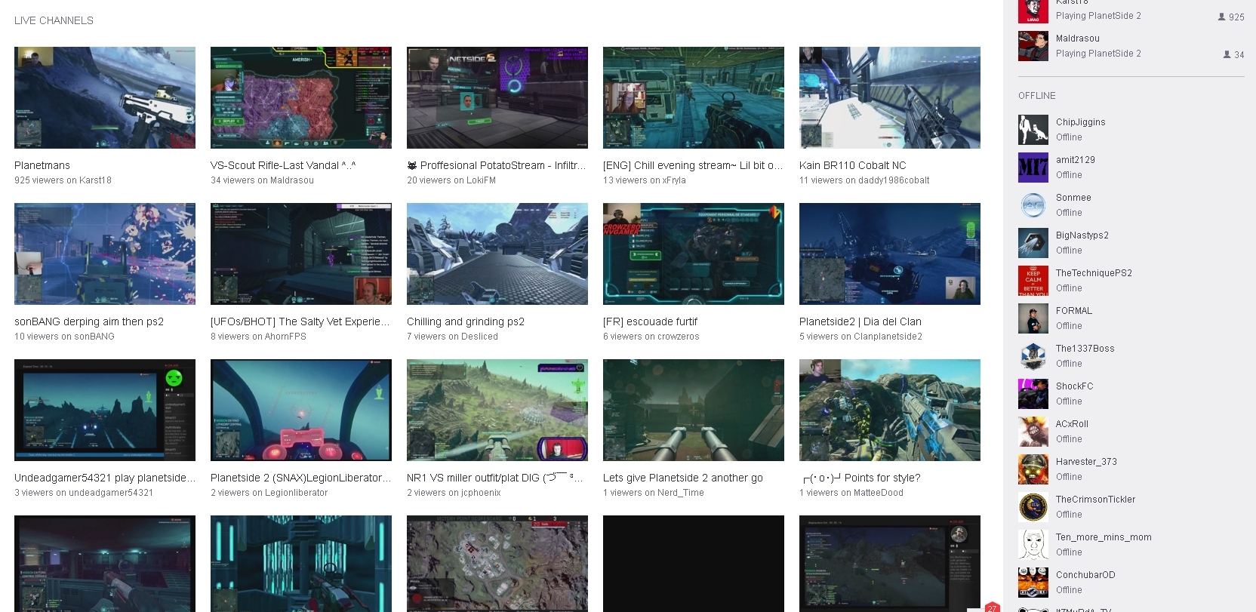Click 6 viewers on crowzeros text
The width and height of the screenshot is (1256, 612).
[651, 337]
